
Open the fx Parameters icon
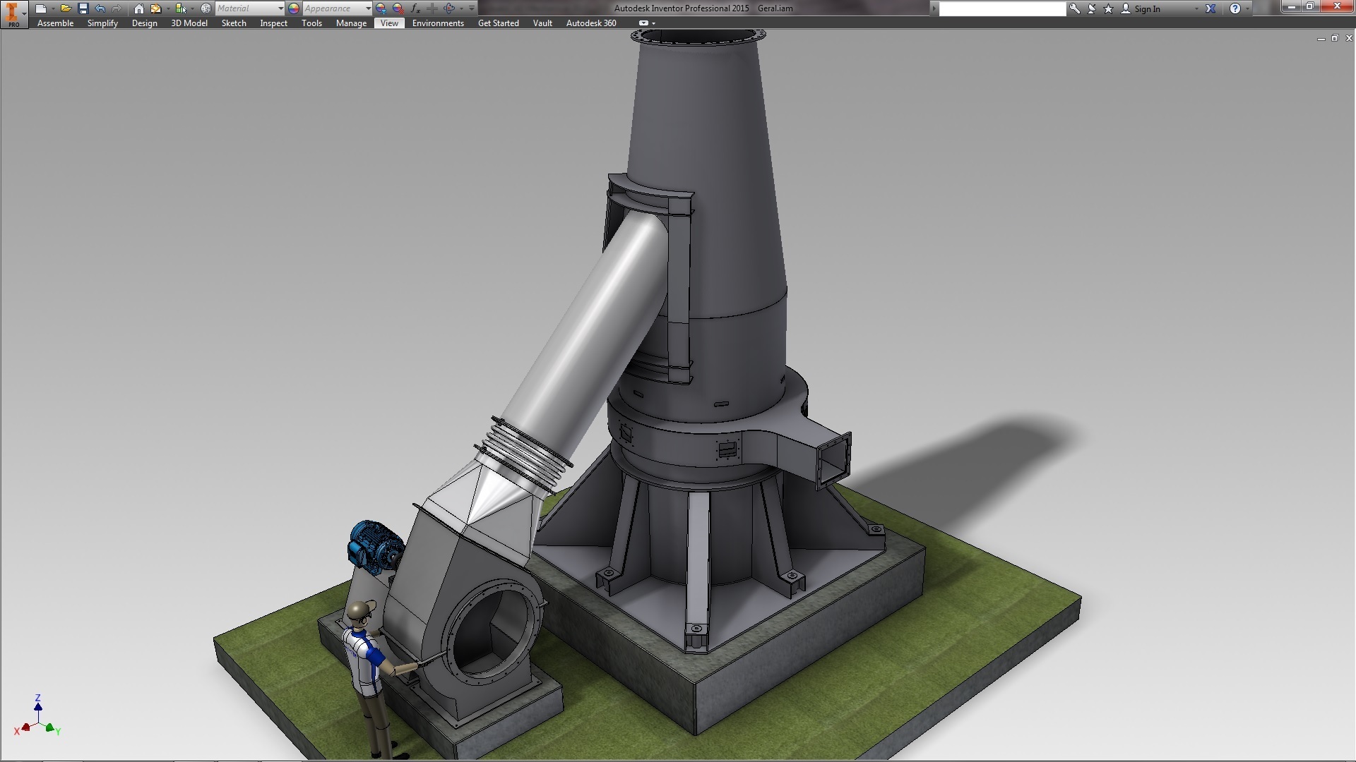415,8
